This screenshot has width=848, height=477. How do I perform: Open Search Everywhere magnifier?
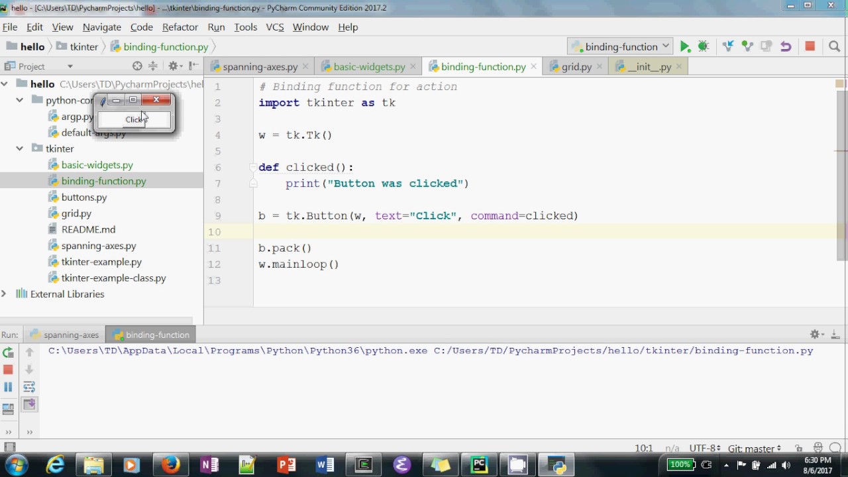coord(834,46)
